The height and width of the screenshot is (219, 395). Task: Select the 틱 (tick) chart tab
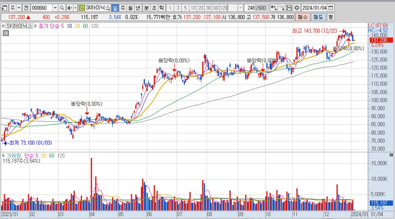point(161,8)
